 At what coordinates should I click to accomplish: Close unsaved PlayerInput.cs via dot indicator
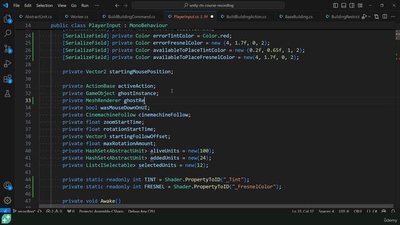point(212,17)
